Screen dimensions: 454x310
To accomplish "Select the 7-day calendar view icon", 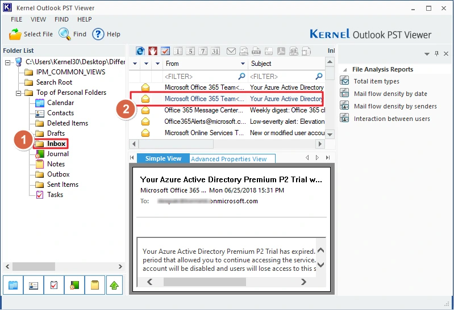I will pos(203,51).
